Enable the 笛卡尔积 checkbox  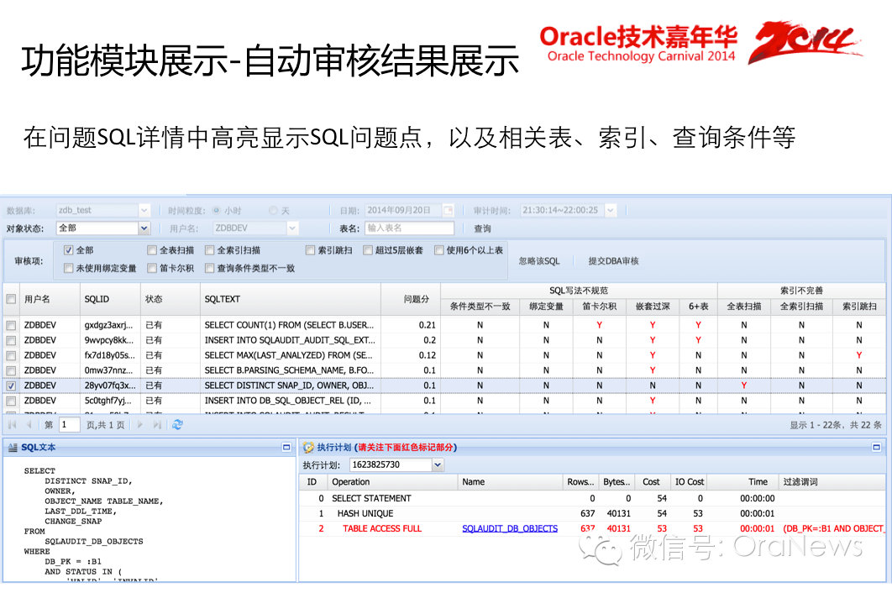click(152, 268)
